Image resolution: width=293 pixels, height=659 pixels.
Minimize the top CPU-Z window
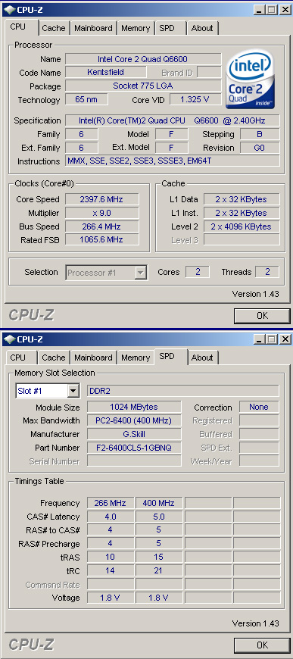pos(260,9)
